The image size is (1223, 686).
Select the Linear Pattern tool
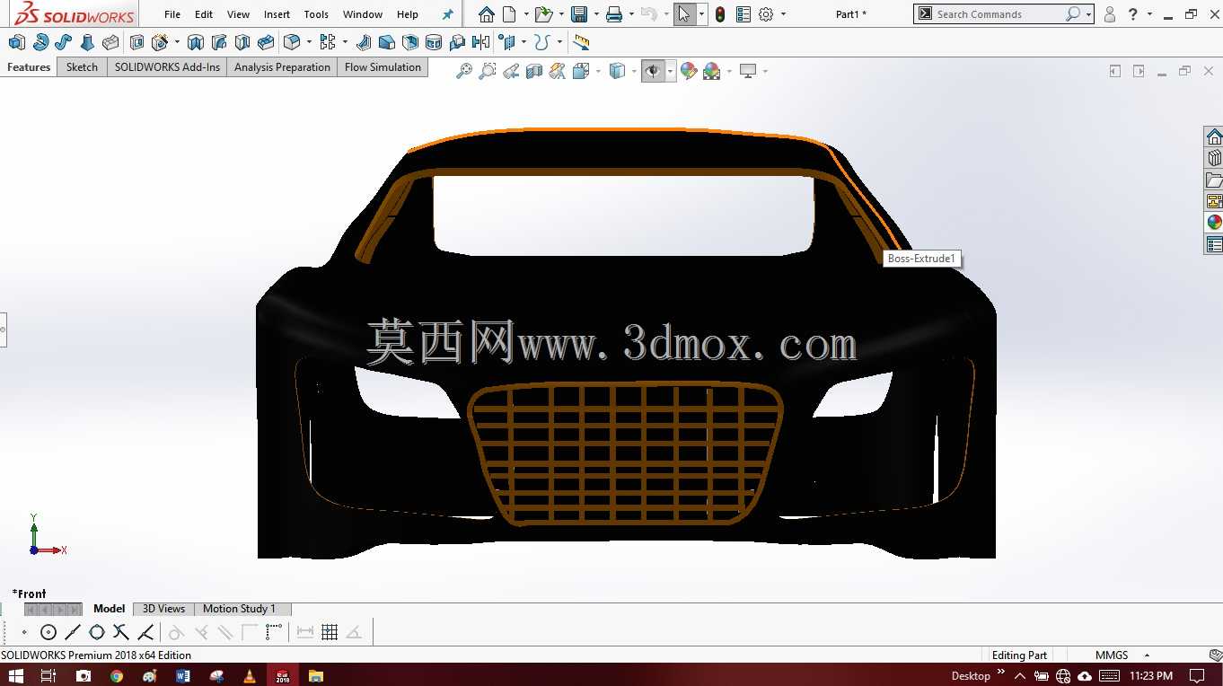click(x=328, y=42)
